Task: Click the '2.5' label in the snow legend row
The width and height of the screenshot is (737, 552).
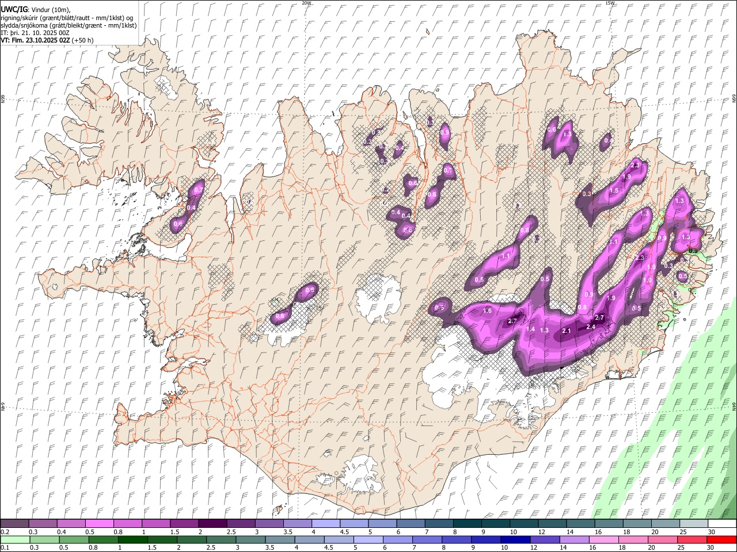Action: tap(231, 532)
